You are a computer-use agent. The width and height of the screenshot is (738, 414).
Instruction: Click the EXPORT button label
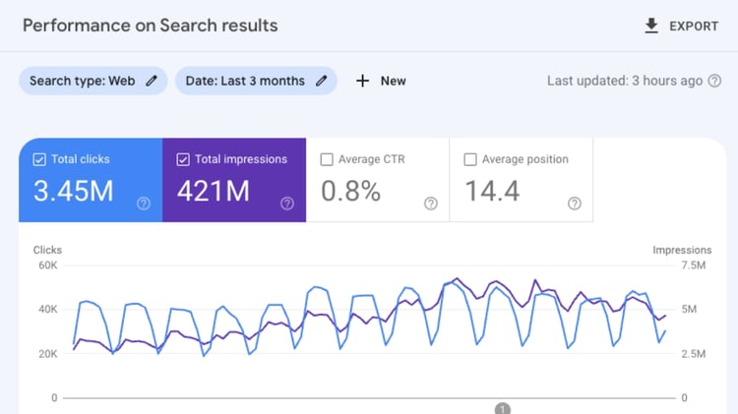coord(694,26)
